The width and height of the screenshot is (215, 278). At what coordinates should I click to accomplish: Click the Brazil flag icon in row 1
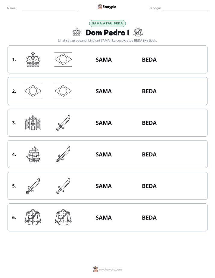[63, 59]
